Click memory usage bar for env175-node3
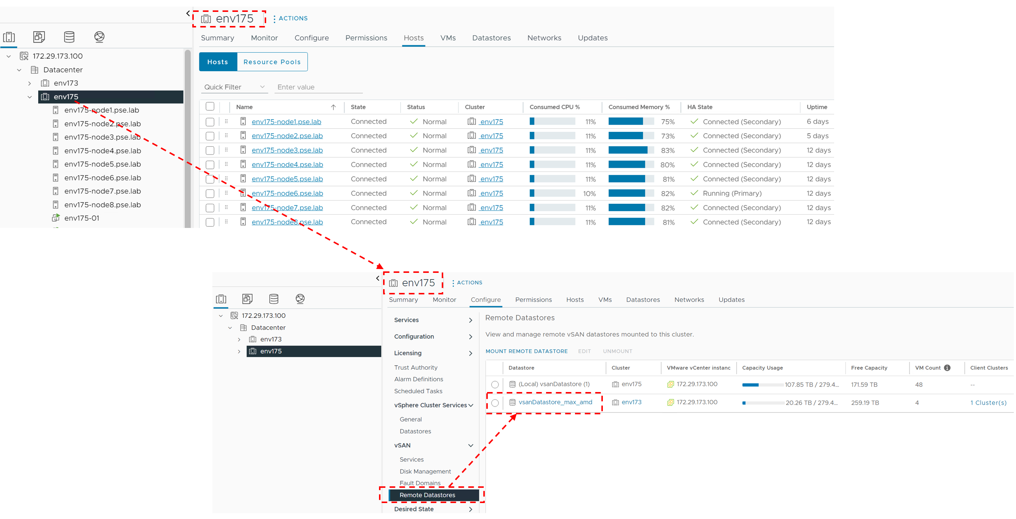The height and width of the screenshot is (519, 1016). [x=630, y=150]
